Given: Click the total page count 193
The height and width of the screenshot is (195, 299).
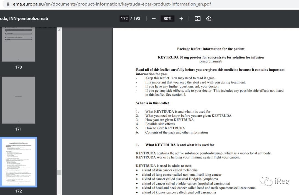Looking at the screenshot, I should pos(137,19).
